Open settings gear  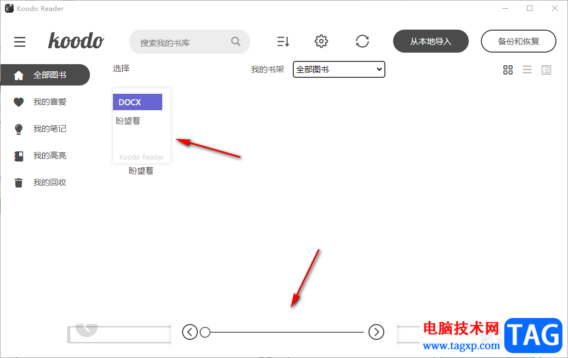coord(321,41)
